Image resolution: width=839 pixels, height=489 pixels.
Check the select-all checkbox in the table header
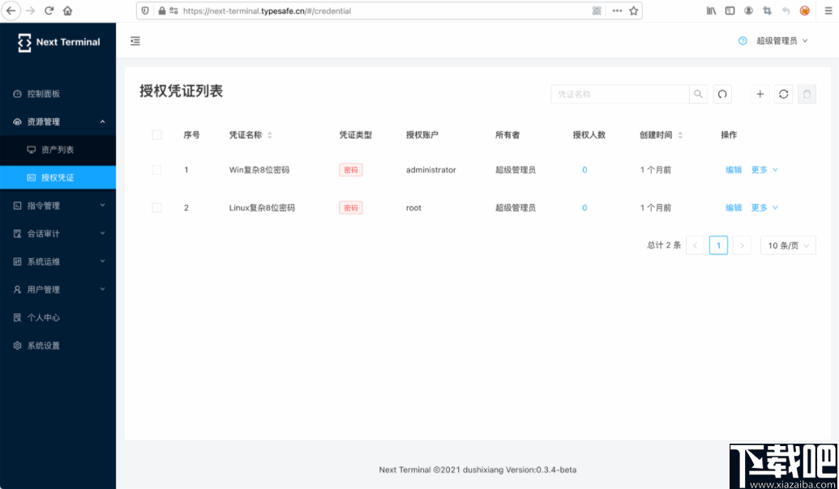pos(156,135)
